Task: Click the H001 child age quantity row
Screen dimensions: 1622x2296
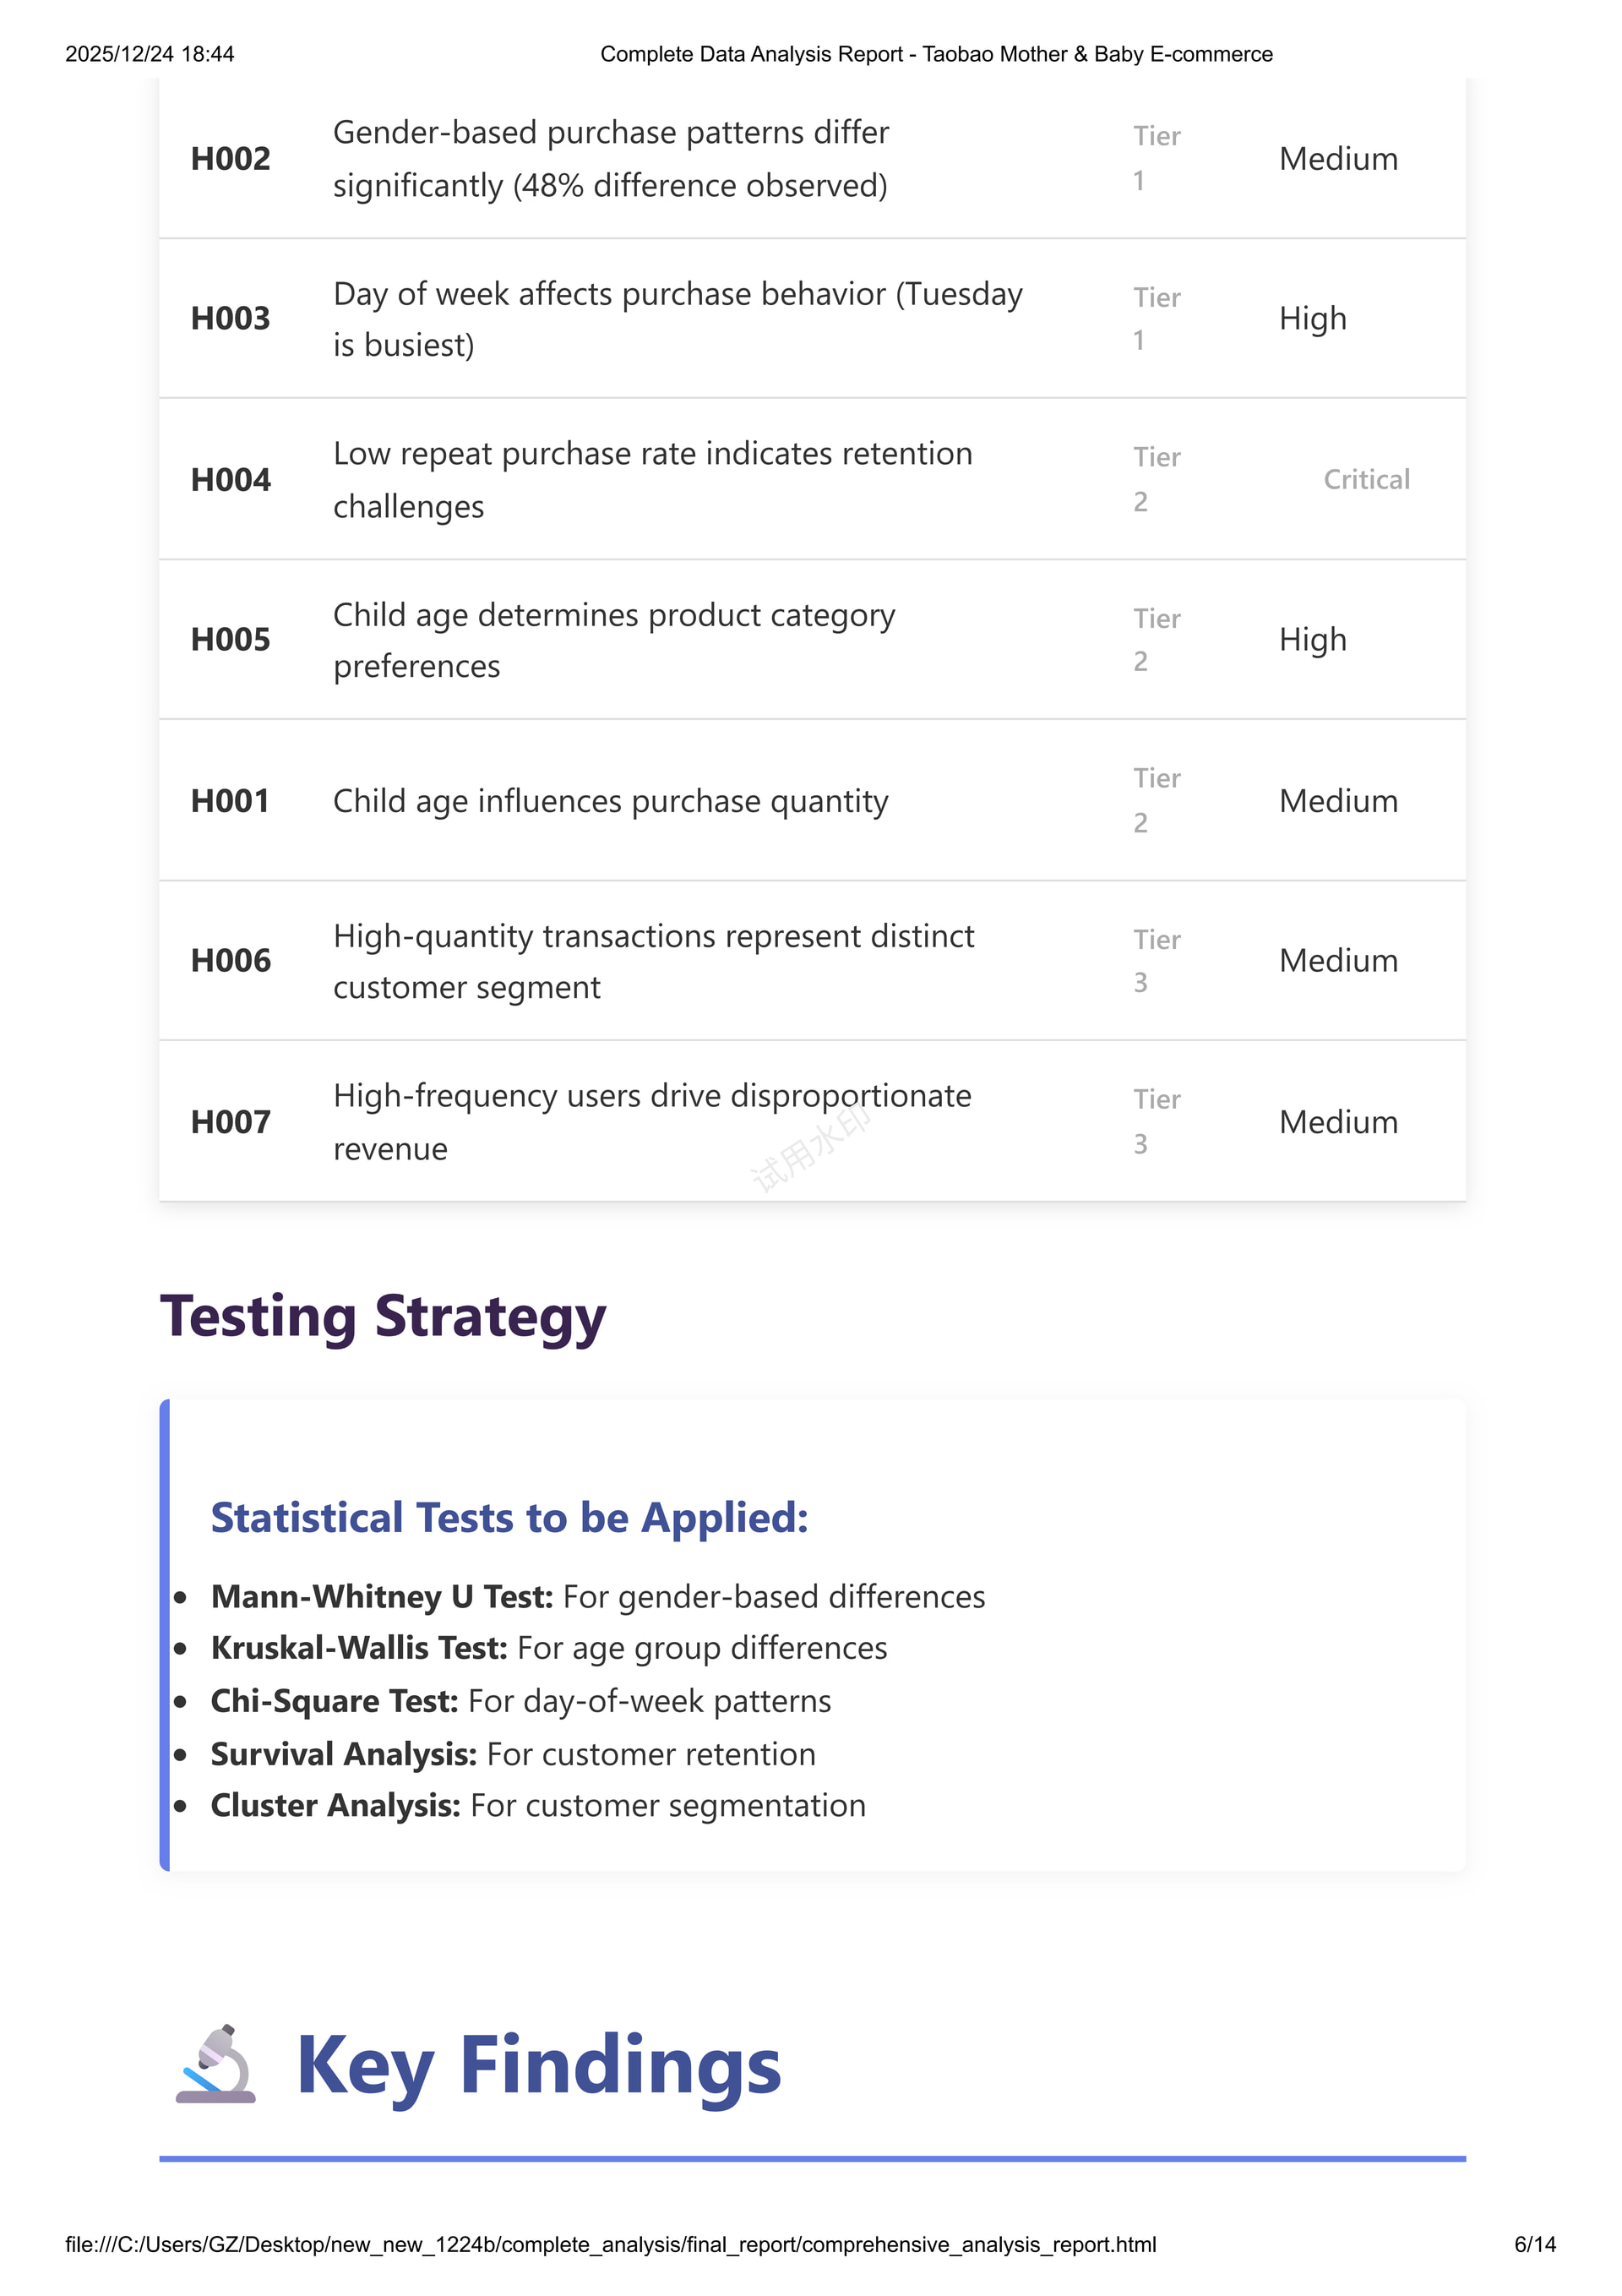Action: (x=812, y=800)
